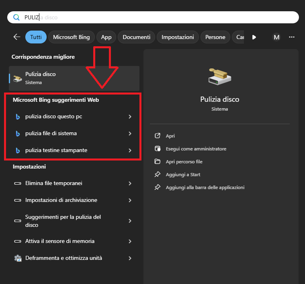The width and height of the screenshot is (305, 284).
Task: Click storage icon beside Attiva il sensore di memoria
Action: [18, 241]
